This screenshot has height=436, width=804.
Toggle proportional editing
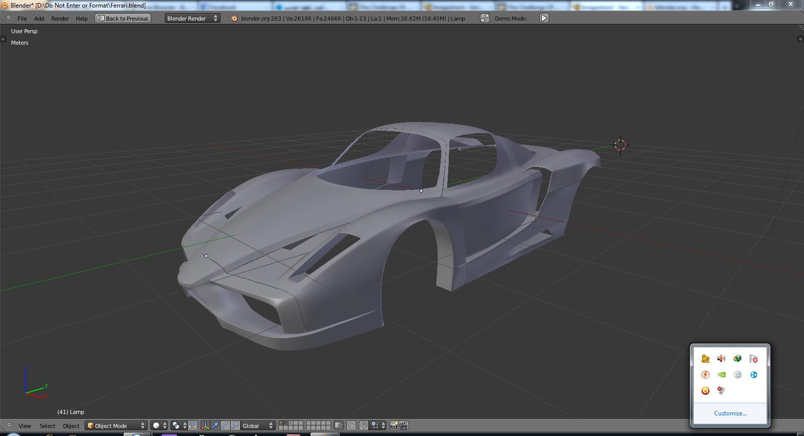click(351, 425)
